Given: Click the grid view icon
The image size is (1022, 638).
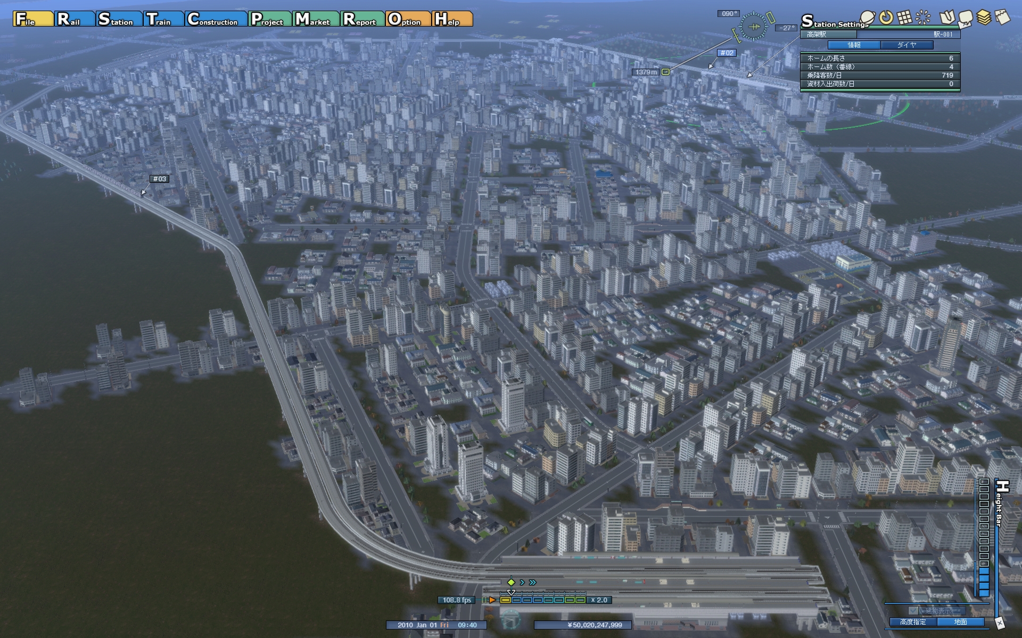Looking at the screenshot, I should (x=904, y=18).
